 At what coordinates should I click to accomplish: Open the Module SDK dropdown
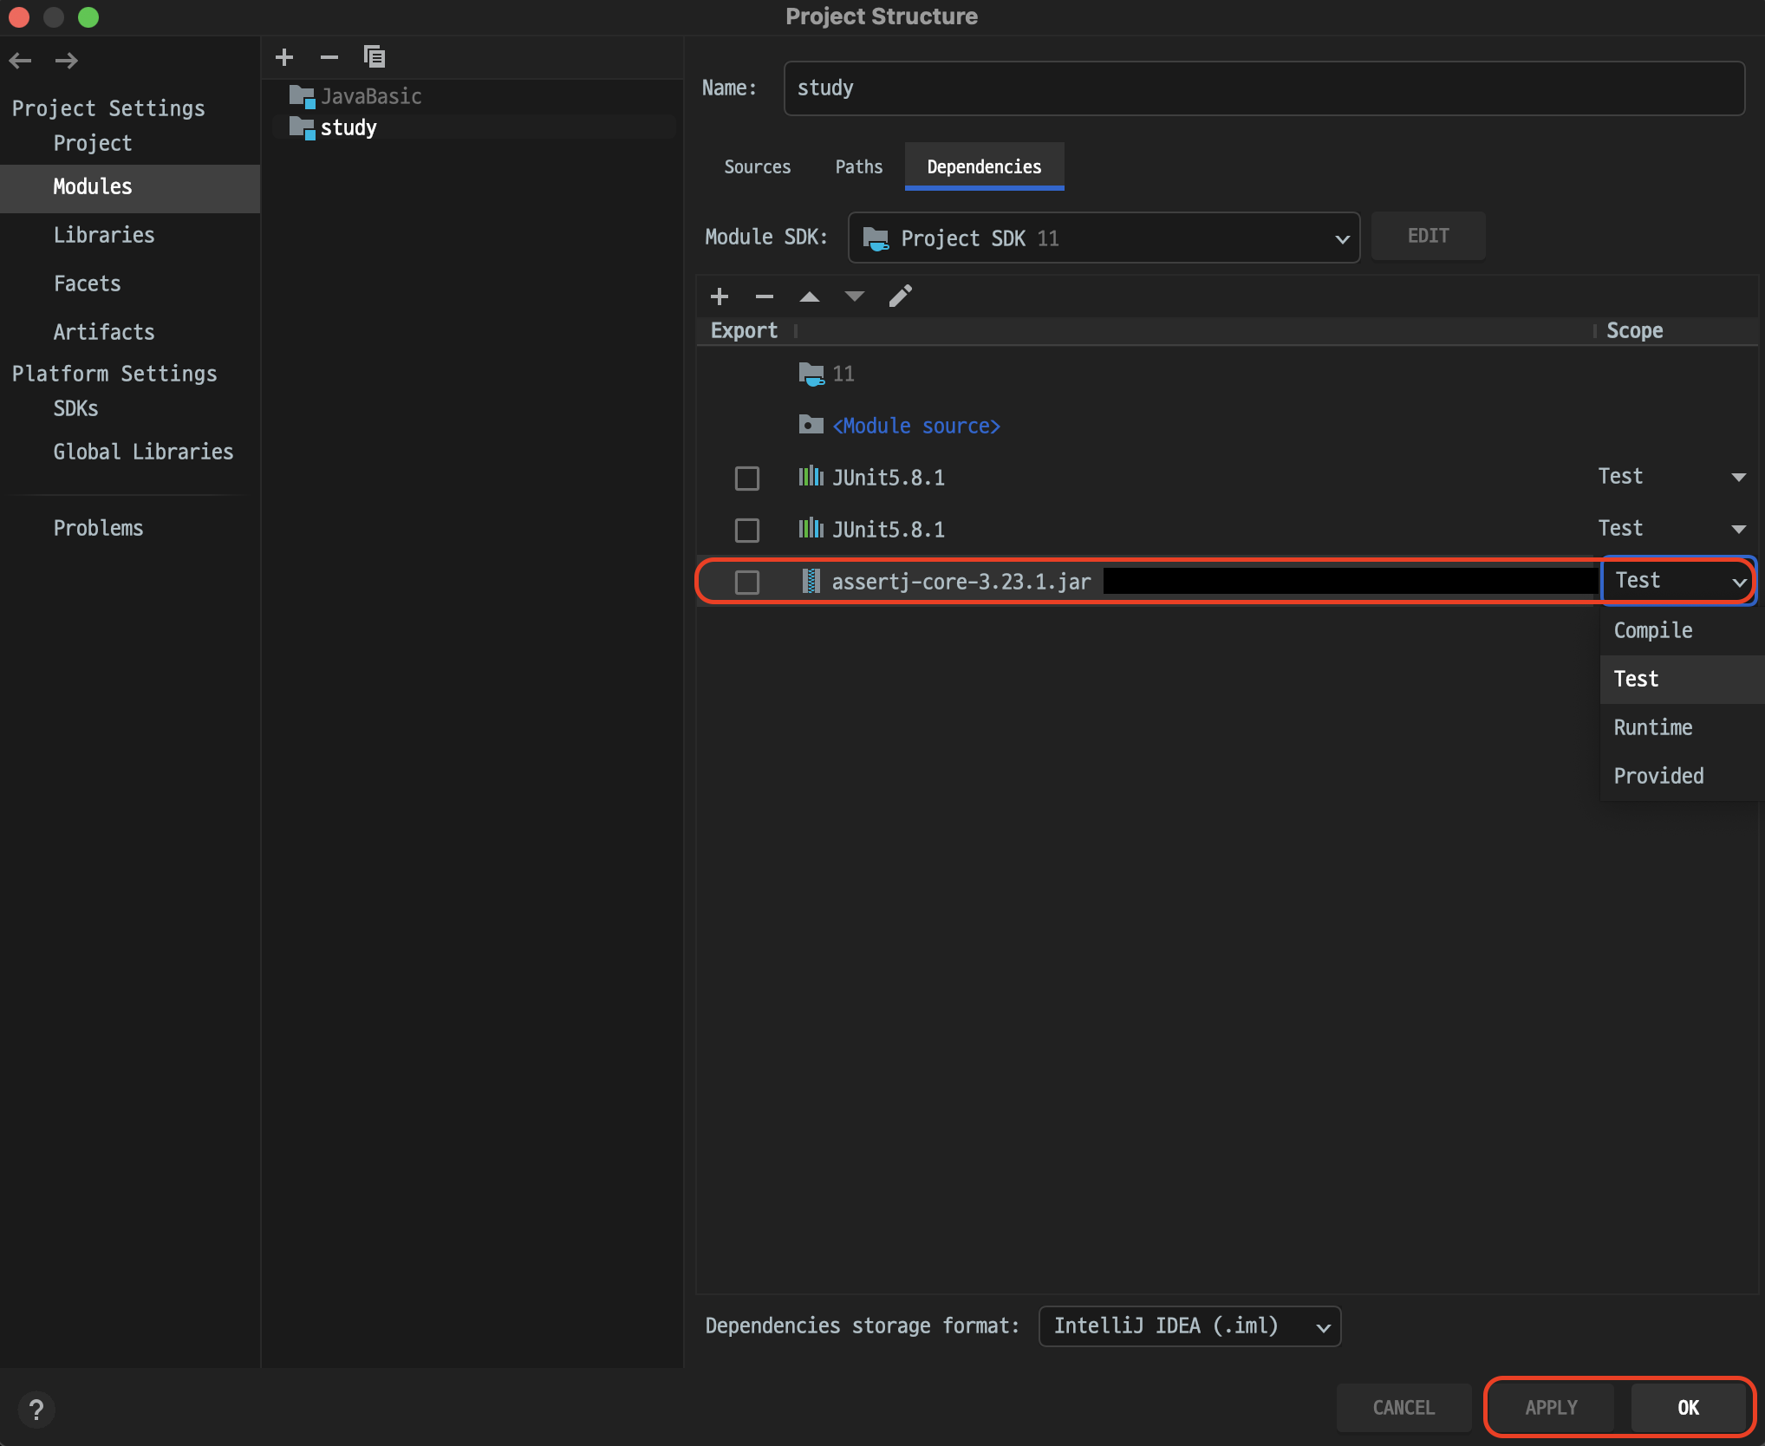[1103, 238]
